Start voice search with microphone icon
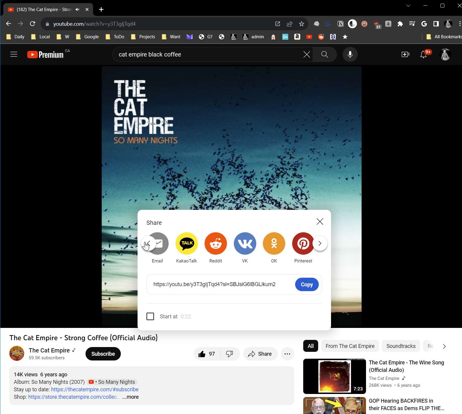 [x=350, y=54]
